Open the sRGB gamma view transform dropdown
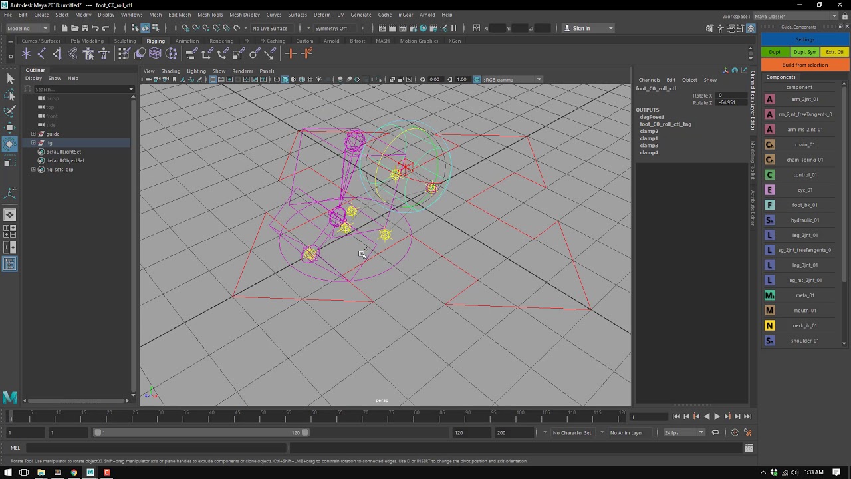This screenshot has width=851, height=479. point(512,80)
